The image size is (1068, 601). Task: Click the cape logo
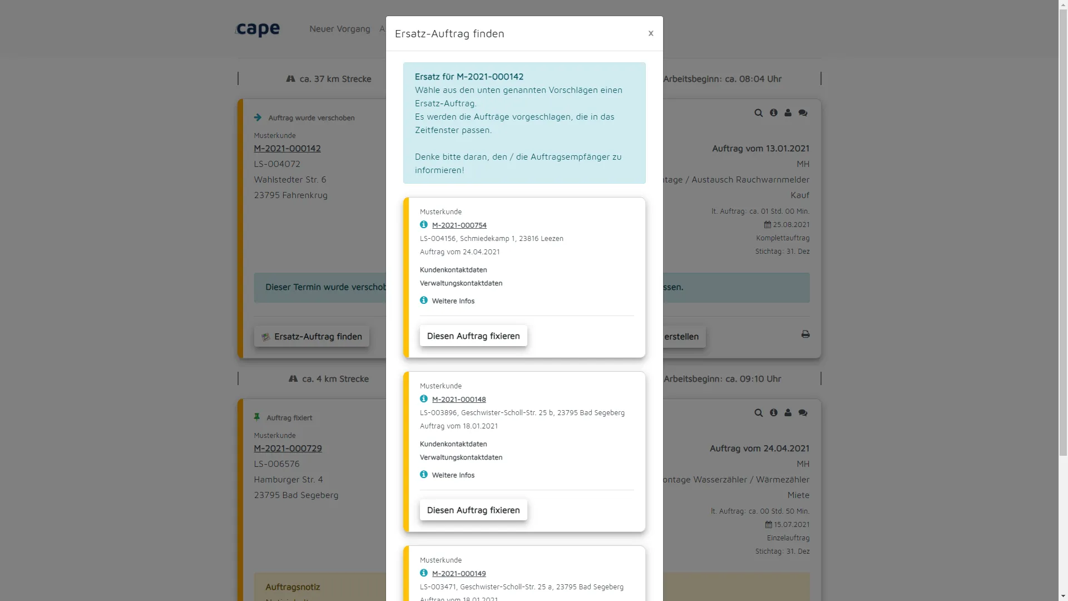coord(258,29)
